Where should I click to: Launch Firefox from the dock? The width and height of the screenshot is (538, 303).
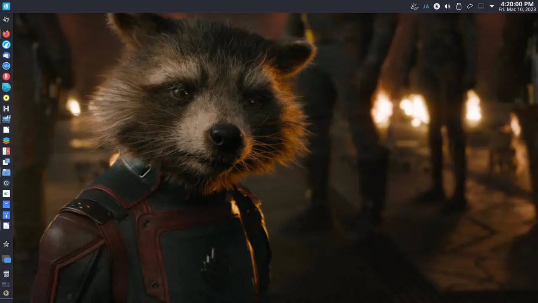click(x=6, y=34)
